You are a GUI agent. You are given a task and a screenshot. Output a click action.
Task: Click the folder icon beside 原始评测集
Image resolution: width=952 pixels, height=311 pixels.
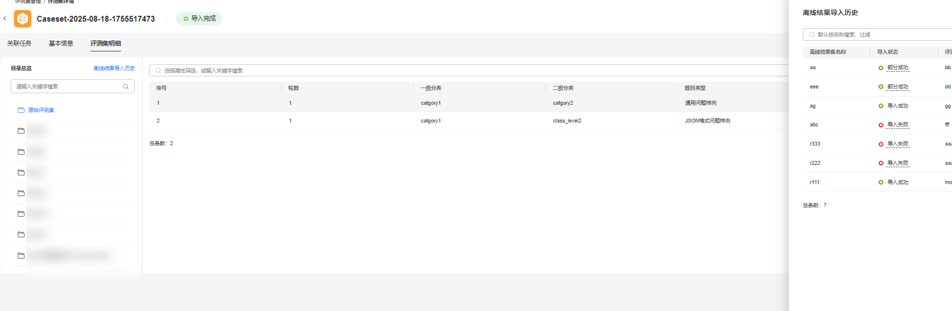click(21, 110)
